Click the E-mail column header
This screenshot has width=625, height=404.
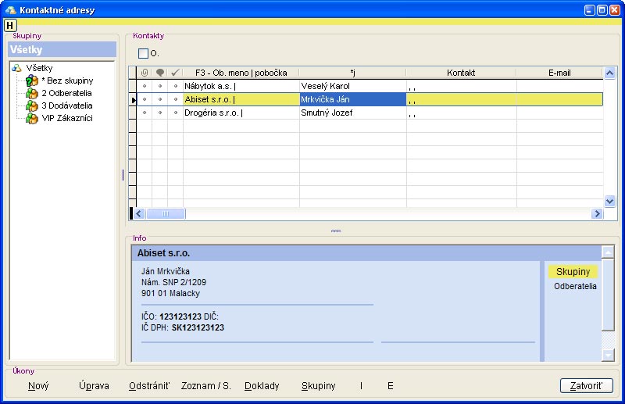[x=559, y=73]
